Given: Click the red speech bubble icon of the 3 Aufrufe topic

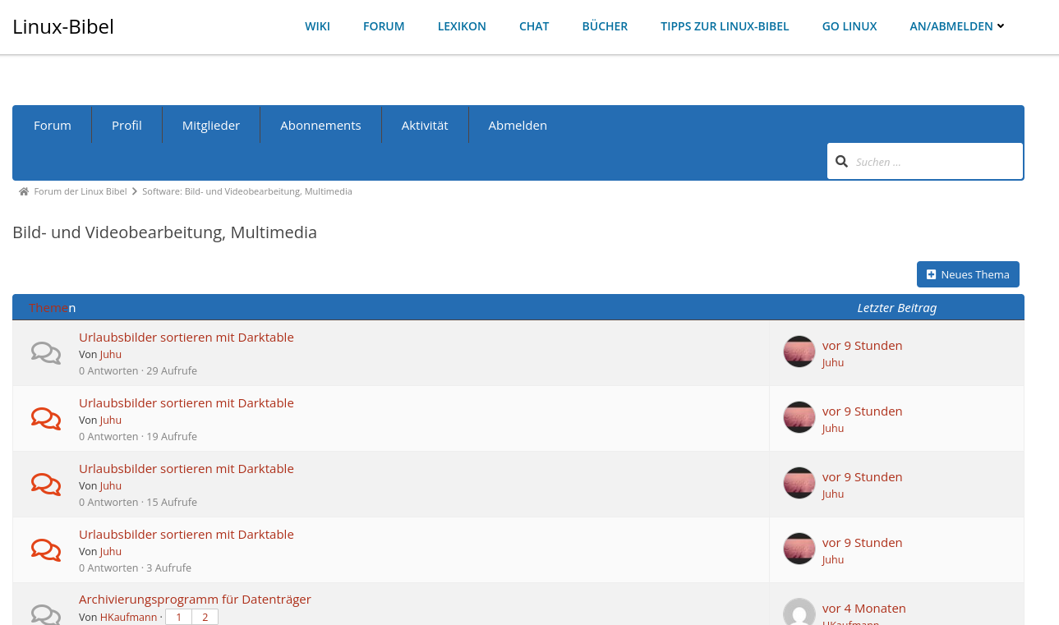Looking at the screenshot, I should pos(46,550).
